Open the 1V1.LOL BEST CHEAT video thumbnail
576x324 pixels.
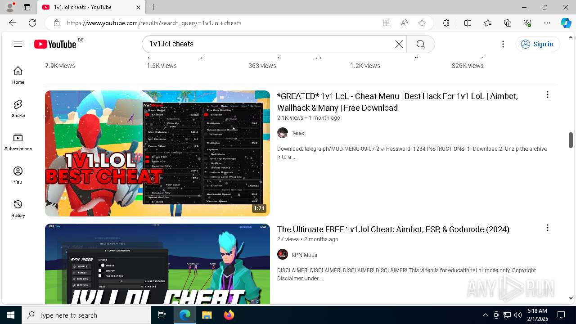(x=157, y=153)
